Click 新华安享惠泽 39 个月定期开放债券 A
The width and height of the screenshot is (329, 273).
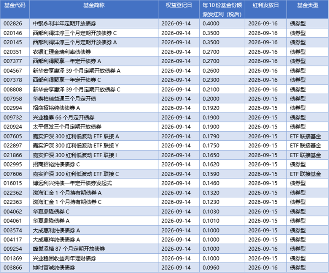click(76, 71)
